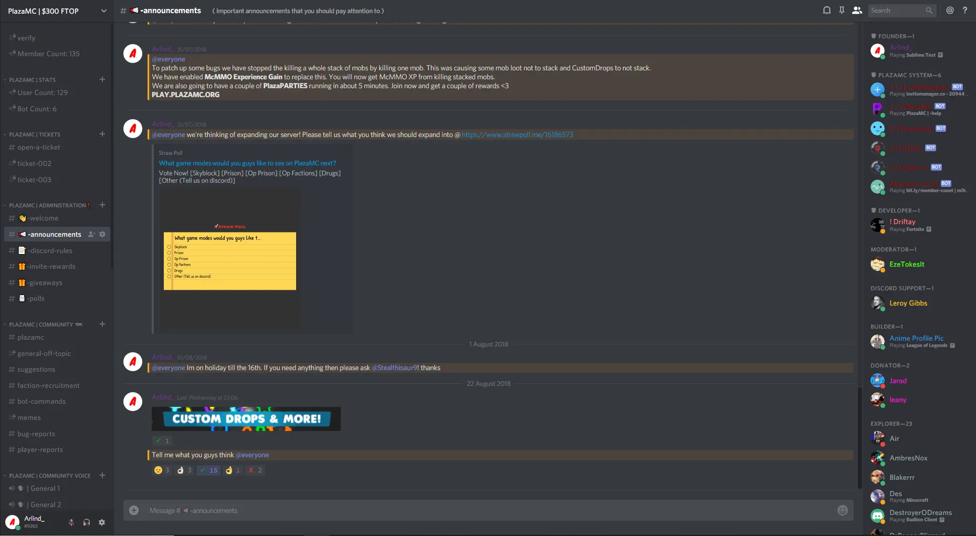Go to the player-reports channel

(57, 449)
